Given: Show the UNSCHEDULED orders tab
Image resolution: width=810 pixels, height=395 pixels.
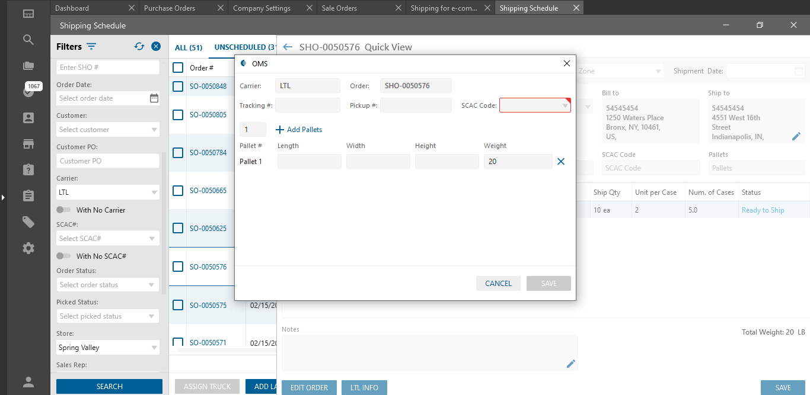Looking at the screenshot, I should pyautogui.click(x=244, y=47).
